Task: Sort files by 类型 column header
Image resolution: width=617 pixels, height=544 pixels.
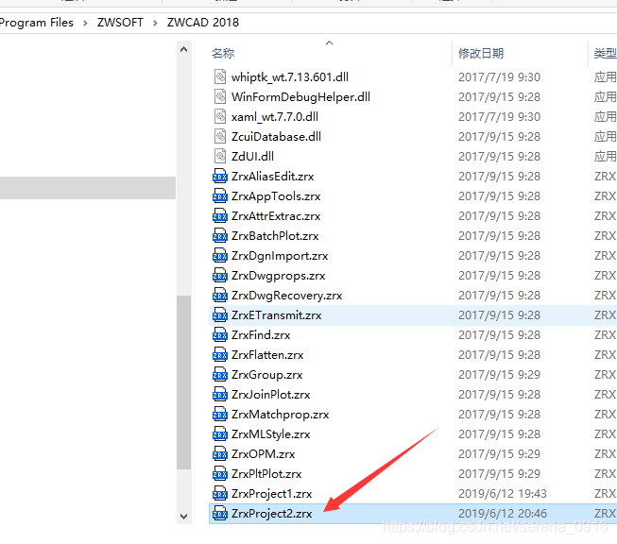Action: (x=606, y=53)
